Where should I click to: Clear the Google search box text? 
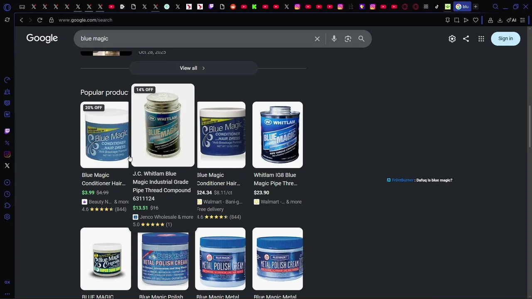(317, 39)
